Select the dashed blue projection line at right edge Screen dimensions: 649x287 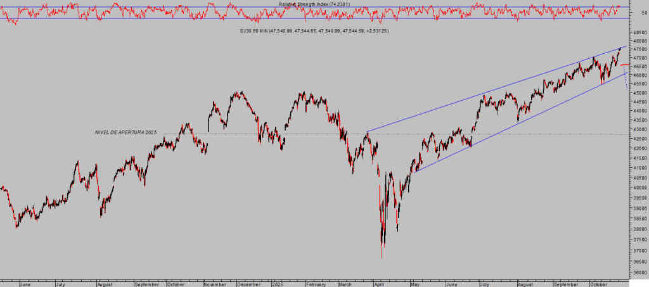tap(626, 77)
